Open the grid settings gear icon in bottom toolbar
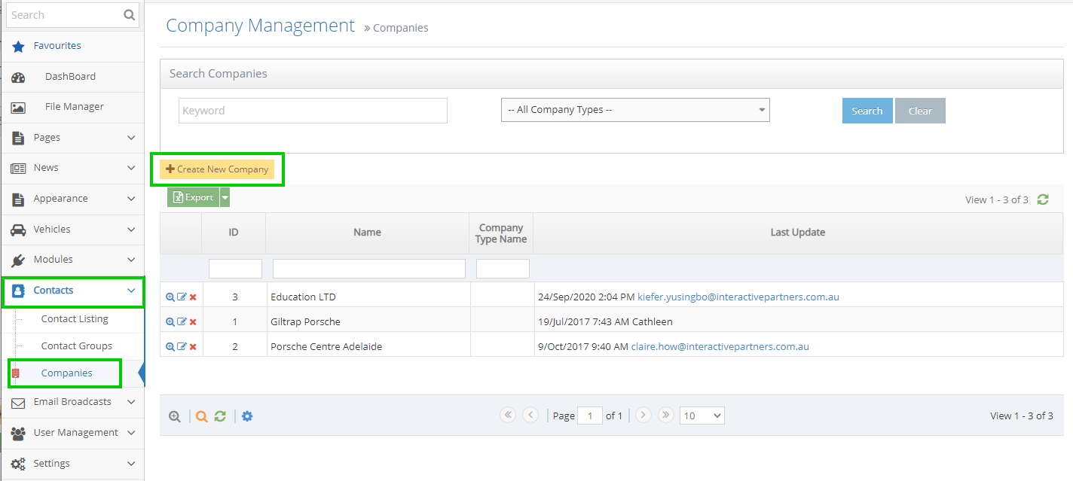 (x=247, y=415)
